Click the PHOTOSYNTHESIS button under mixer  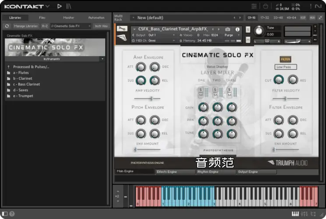point(218,150)
